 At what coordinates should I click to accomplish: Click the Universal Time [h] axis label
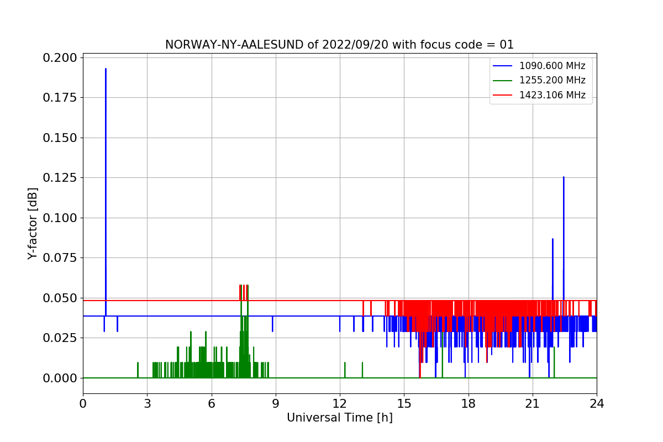pos(340,418)
